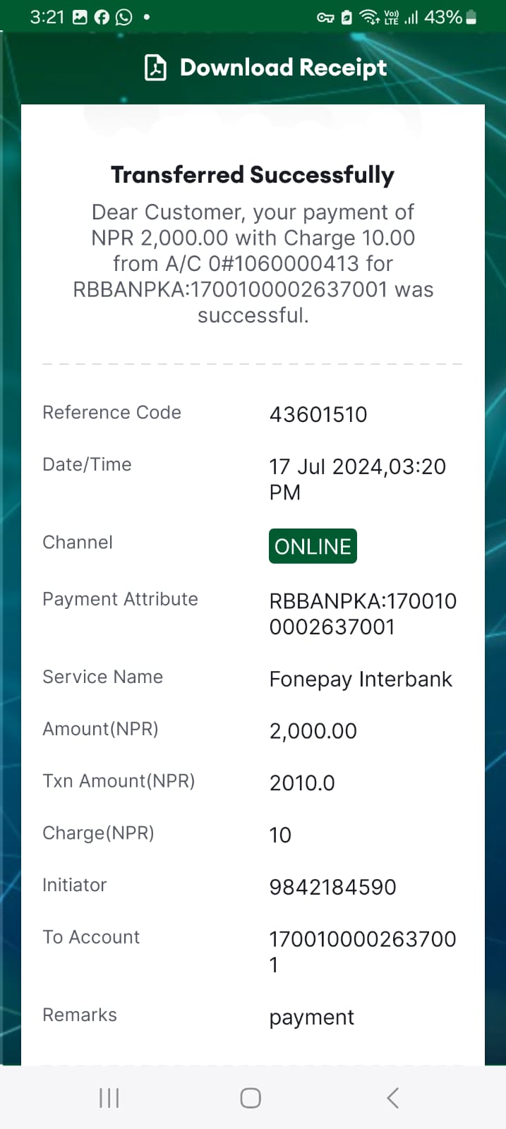Go back using Android back arrow
The height and width of the screenshot is (1129, 506).
393,1098
